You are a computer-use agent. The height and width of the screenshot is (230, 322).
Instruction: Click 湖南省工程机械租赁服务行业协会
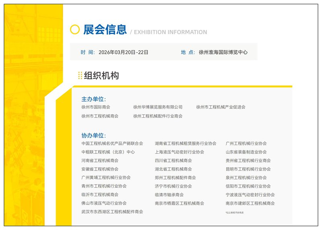[x=186, y=144]
